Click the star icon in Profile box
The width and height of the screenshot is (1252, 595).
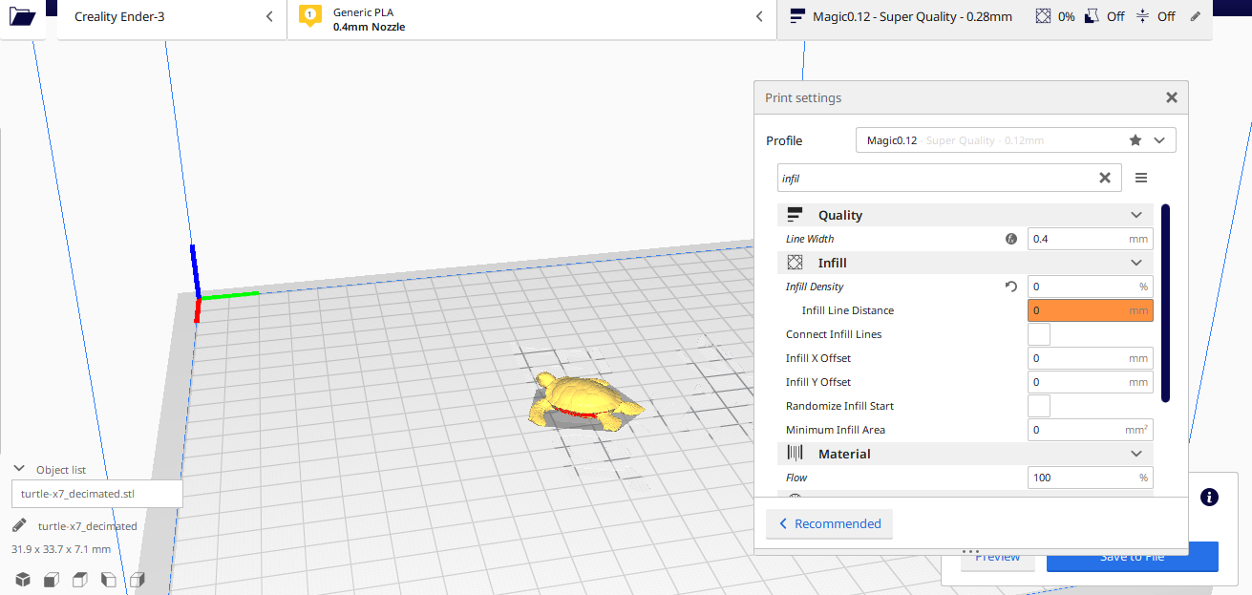(1135, 140)
